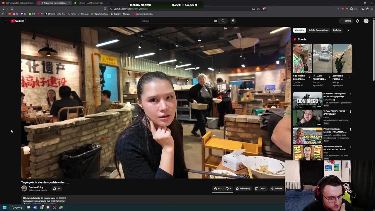The height and width of the screenshot is (211, 375).
Task: Open the Gustaw Chiny channel name
Action: (36, 187)
